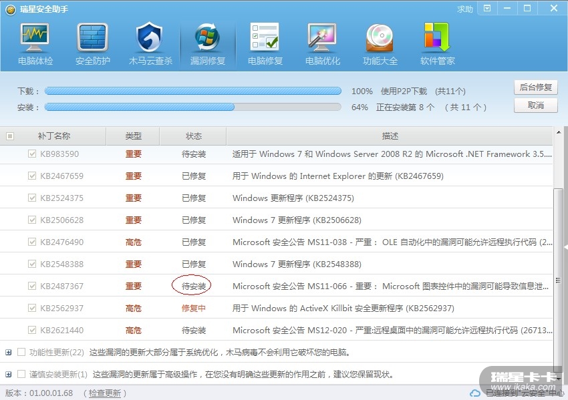Check the 功能性更新(22) checkbox
This screenshot has width=568, height=400.
coord(21,352)
